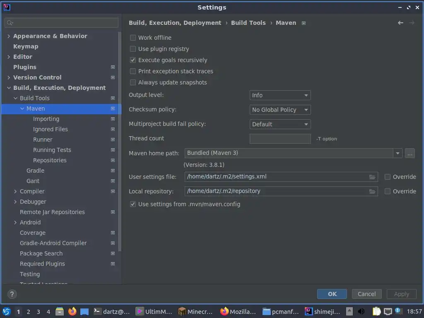Click the project-level icon beside Importing

coord(113,119)
